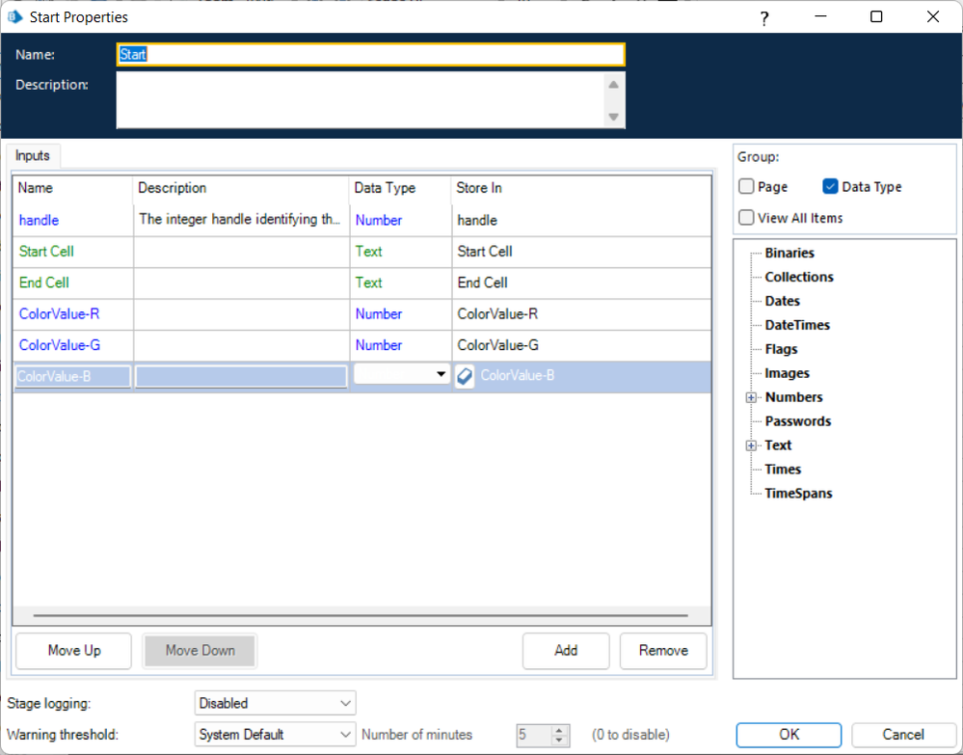Viewport: 963px width, 755px height.
Task: Click the help question mark icon
Action: 763,17
